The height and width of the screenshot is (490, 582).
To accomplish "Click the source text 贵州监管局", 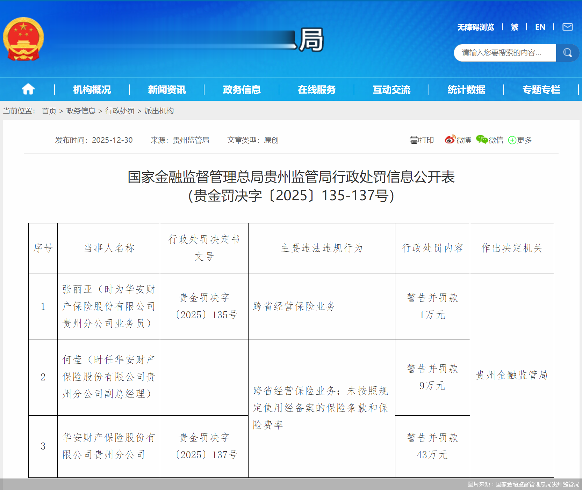I will point(191,140).
